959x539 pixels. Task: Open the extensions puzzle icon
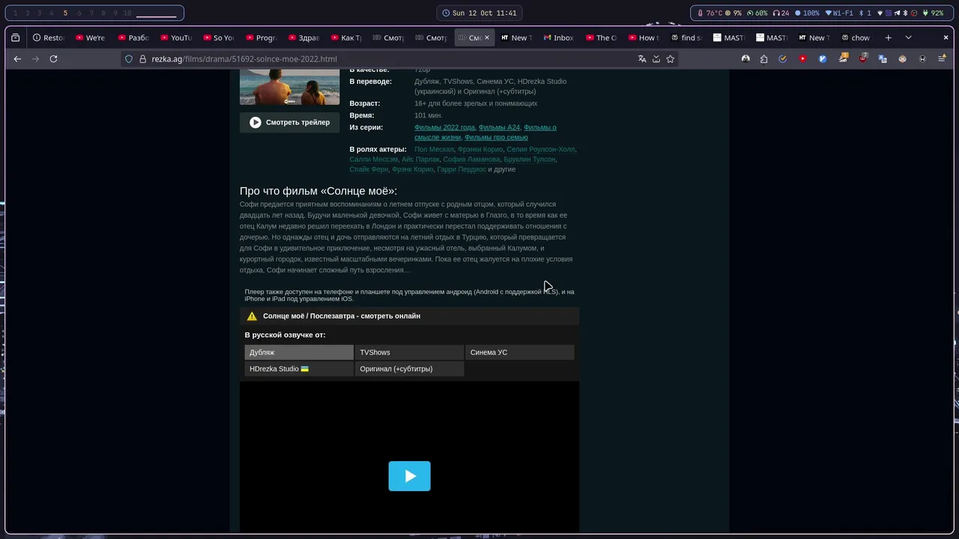(763, 58)
